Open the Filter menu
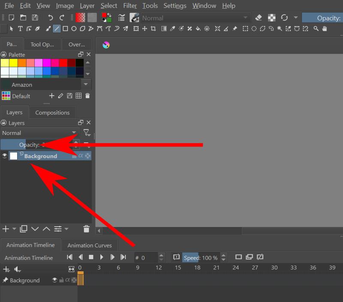343x302 pixels. 129,6
